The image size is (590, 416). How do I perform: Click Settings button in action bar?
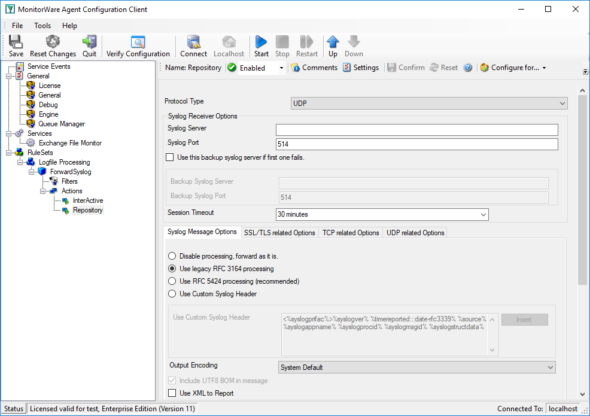(361, 68)
